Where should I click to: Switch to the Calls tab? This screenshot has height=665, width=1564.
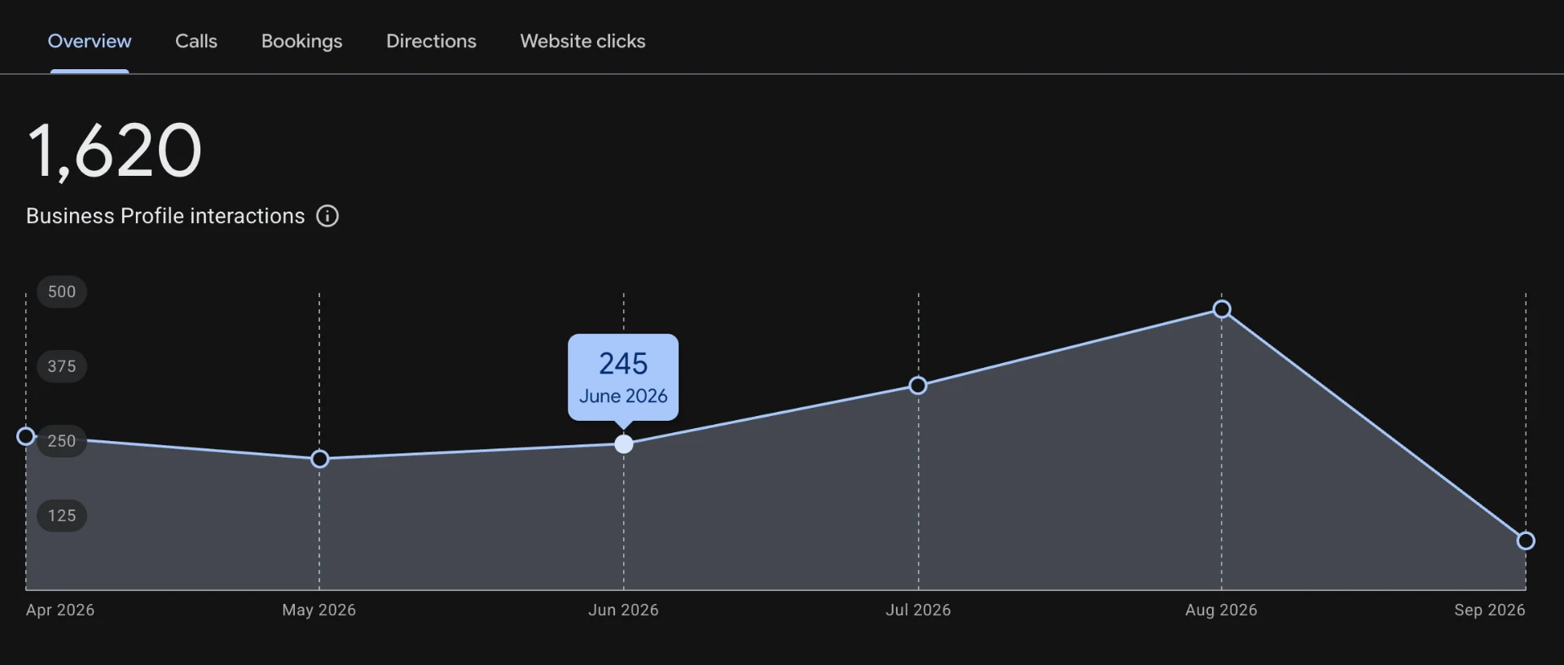(196, 42)
